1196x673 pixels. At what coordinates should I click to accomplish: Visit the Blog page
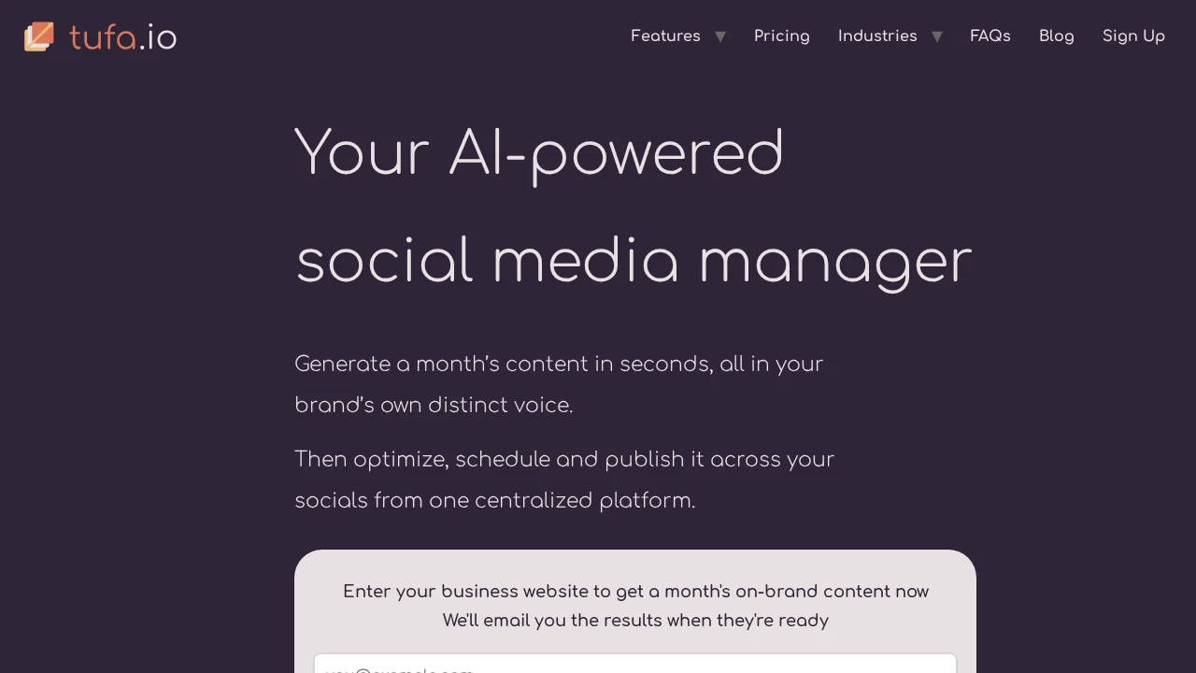(1057, 36)
